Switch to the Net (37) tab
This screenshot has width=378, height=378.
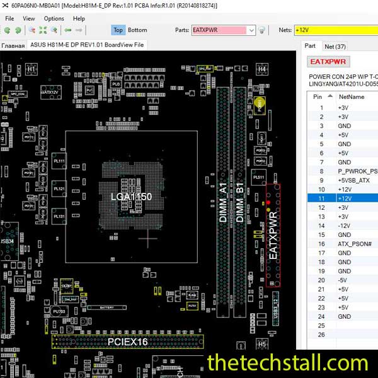(x=335, y=46)
